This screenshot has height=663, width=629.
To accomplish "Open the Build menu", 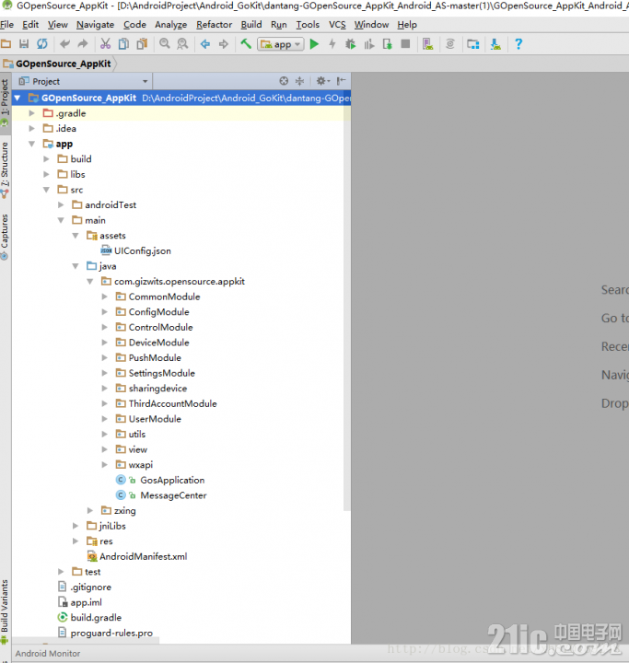I will click(251, 25).
